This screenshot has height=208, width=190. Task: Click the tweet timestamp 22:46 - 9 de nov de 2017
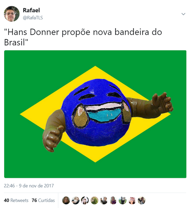click(x=29, y=186)
